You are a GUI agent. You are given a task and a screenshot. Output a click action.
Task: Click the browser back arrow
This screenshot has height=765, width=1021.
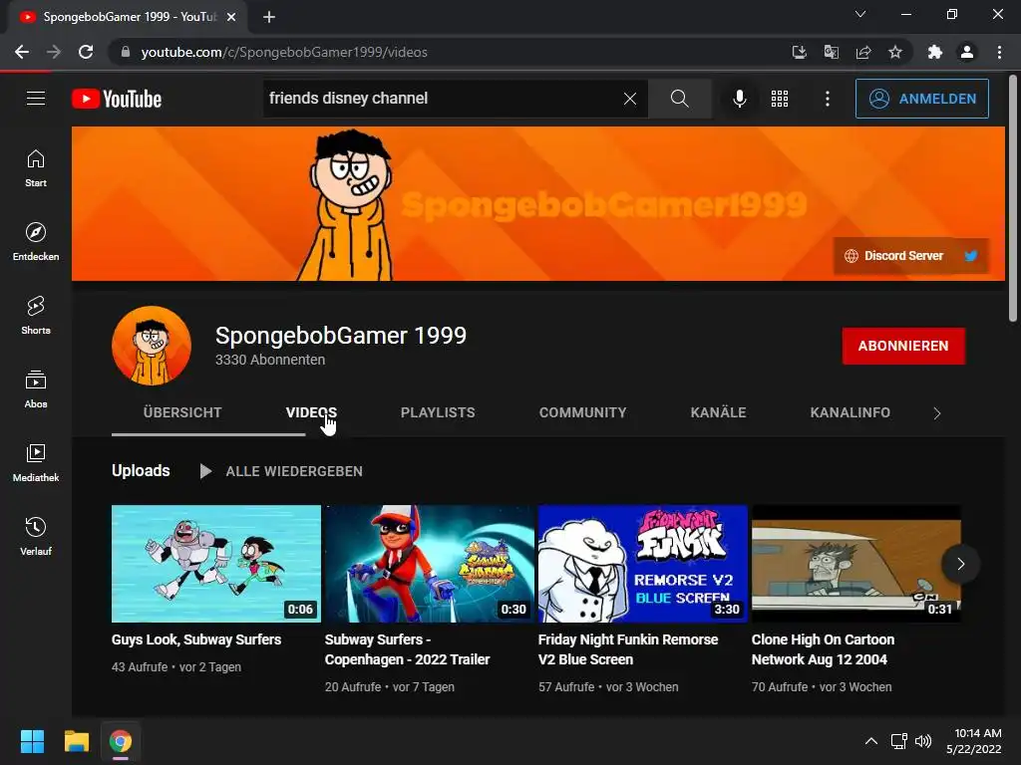coord(22,52)
